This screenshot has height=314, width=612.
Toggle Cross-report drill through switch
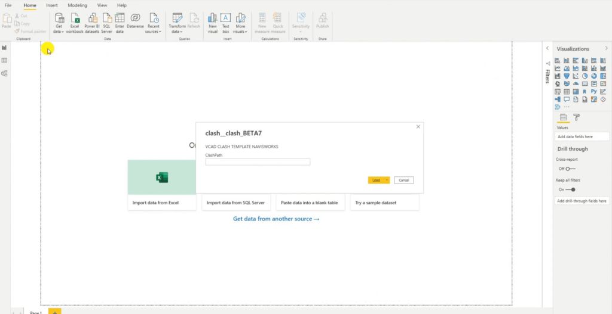pos(570,169)
